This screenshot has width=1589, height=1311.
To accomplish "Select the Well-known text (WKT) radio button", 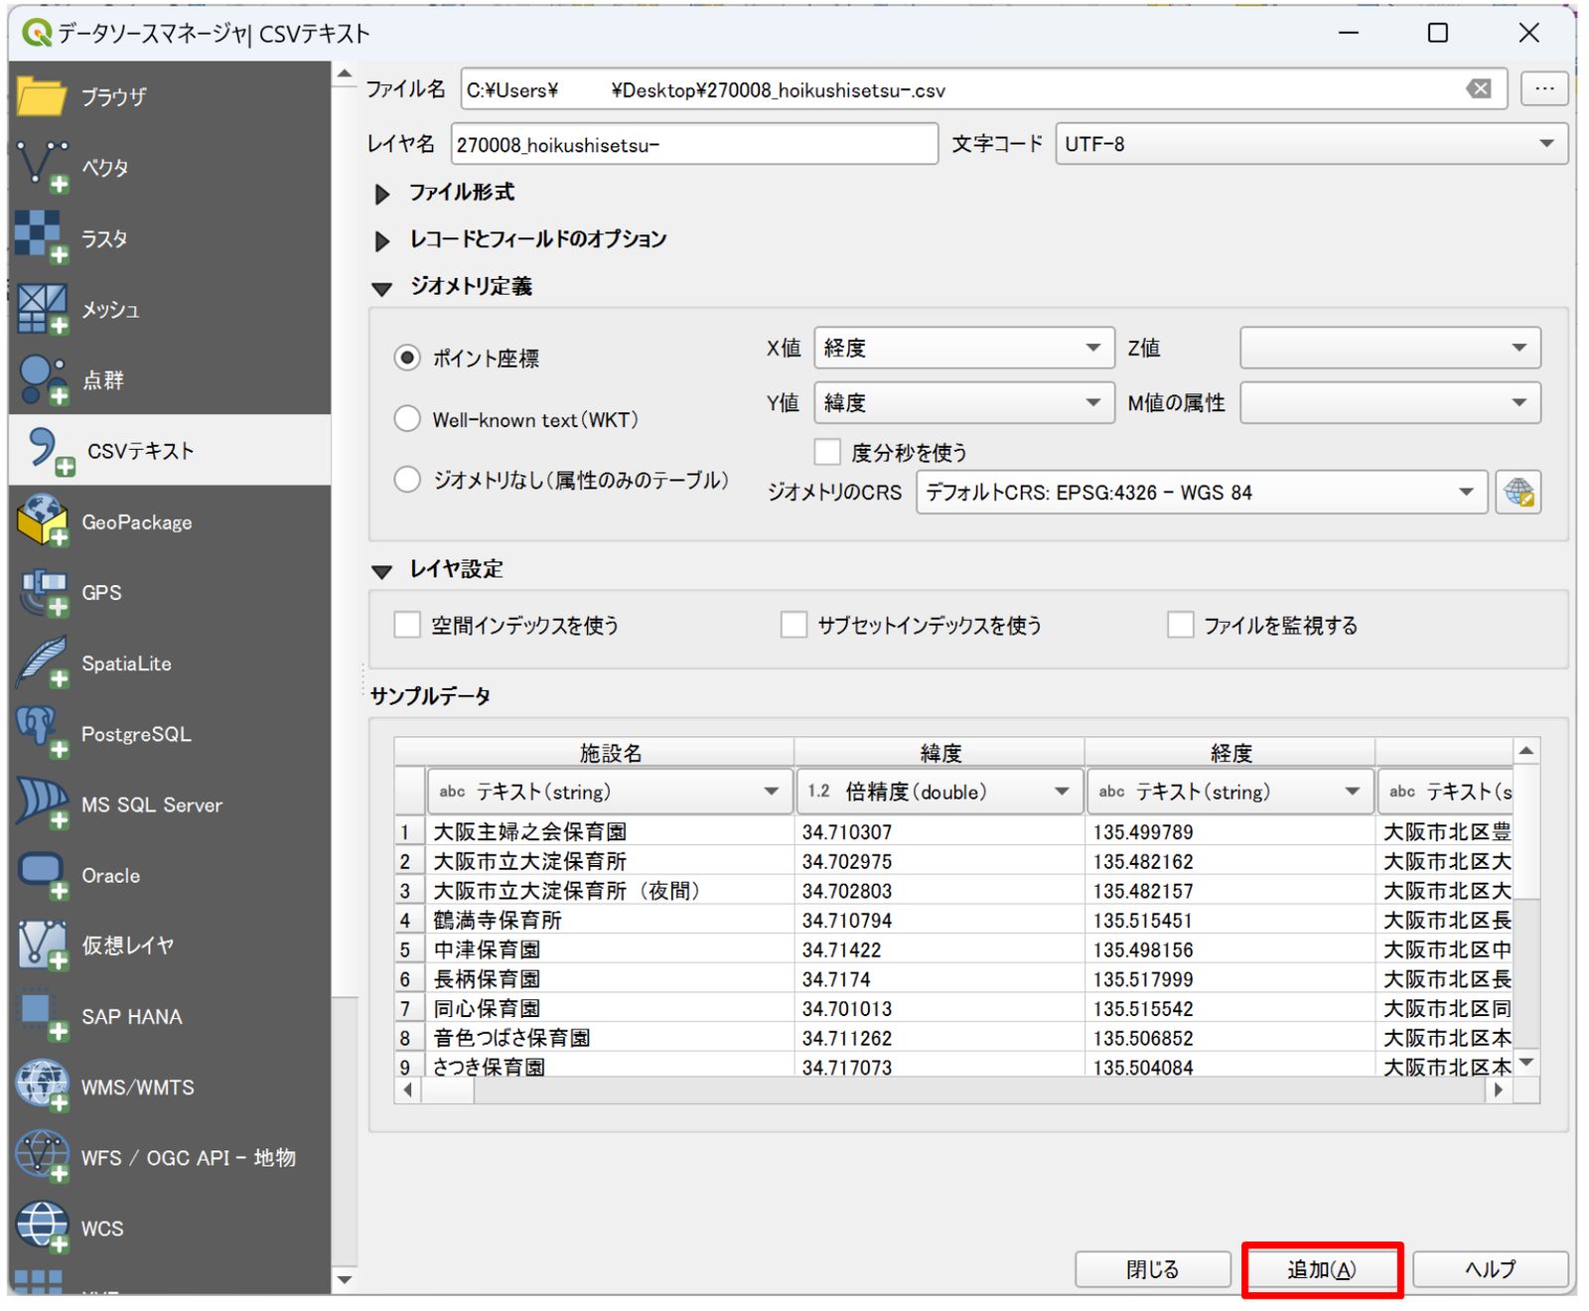I will click(407, 419).
